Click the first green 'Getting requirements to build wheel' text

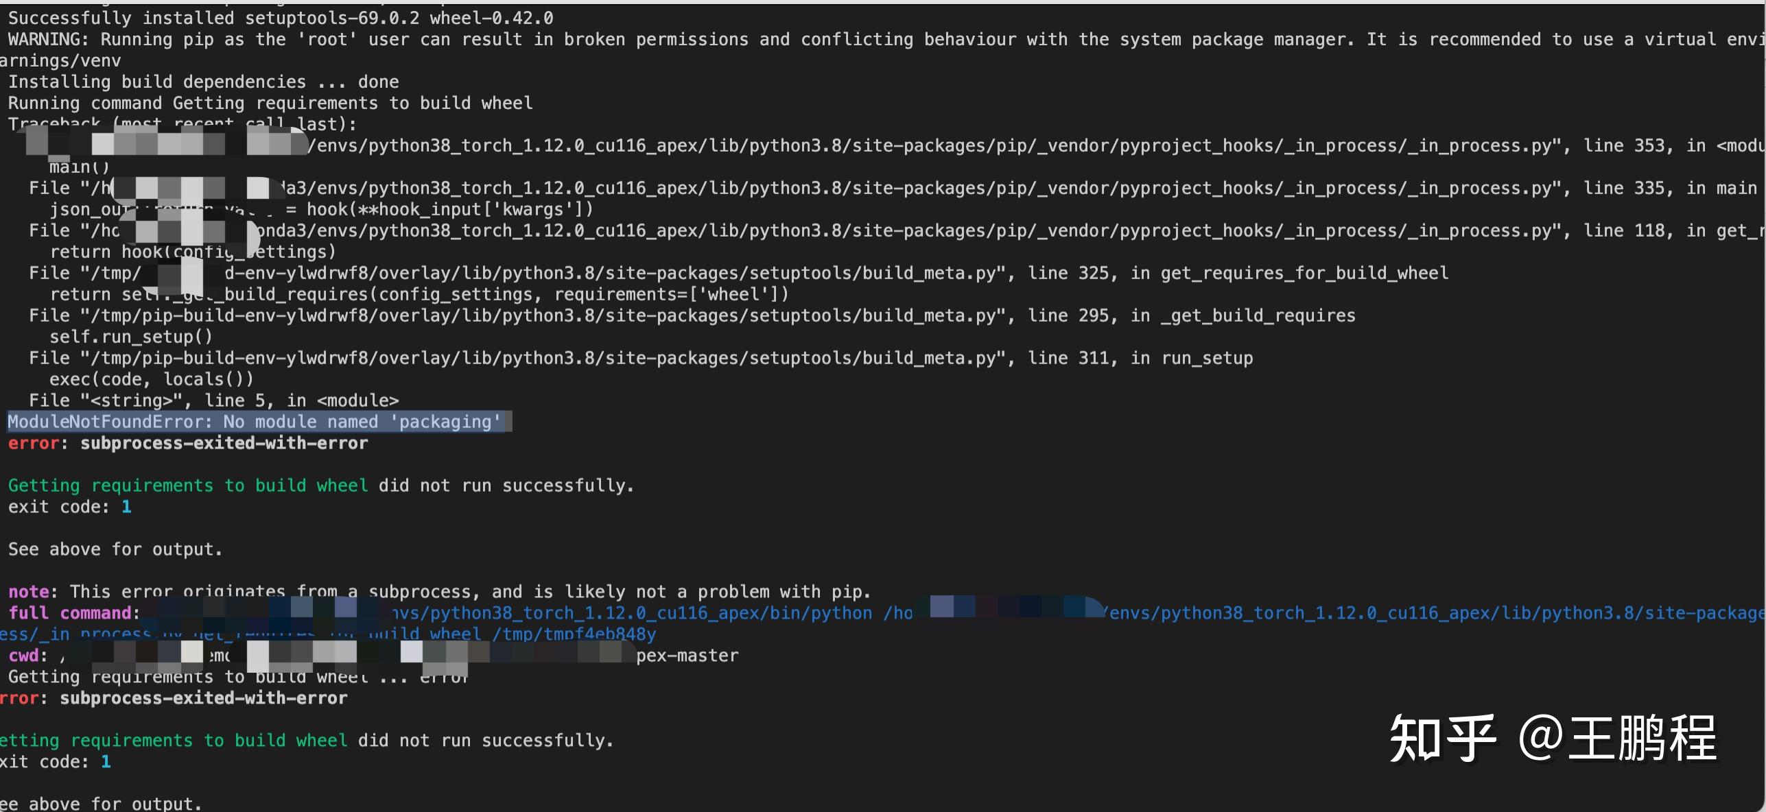click(188, 486)
